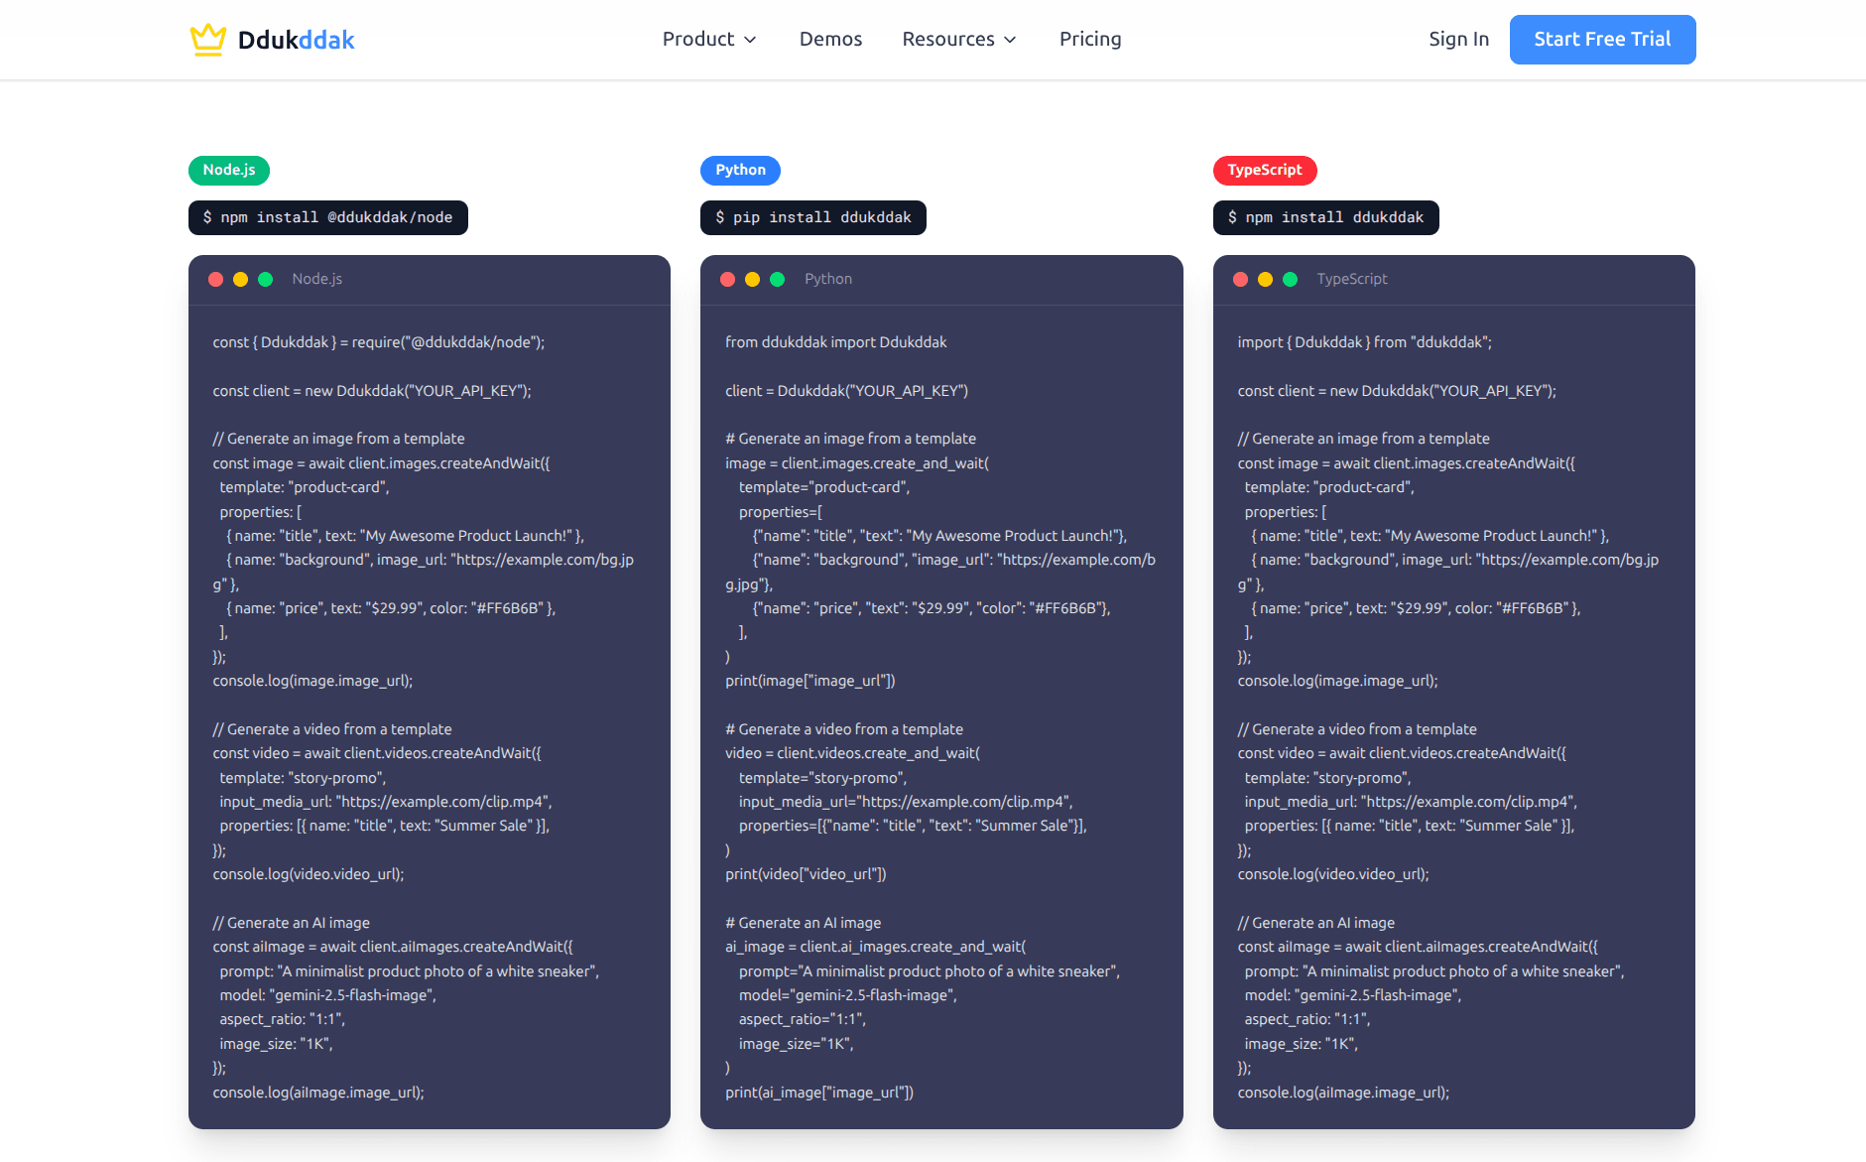
Task: Click the yellow dot in the TypeScript code window
Action: [x=1265, y=279]
